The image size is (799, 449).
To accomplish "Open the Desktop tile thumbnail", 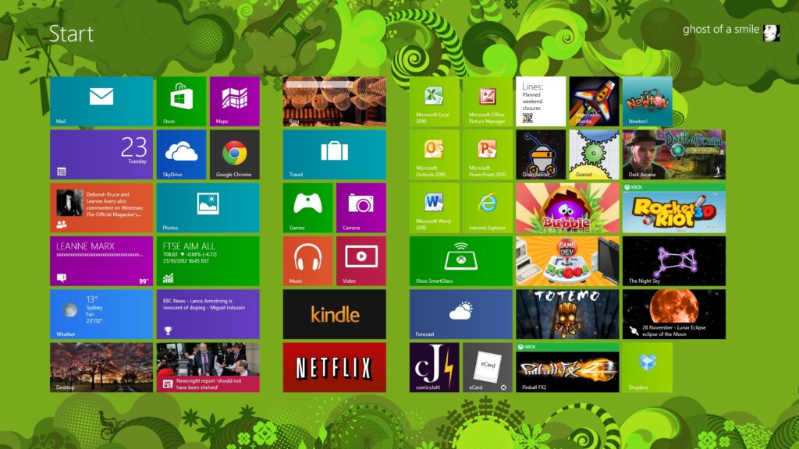I will point(101,367).
